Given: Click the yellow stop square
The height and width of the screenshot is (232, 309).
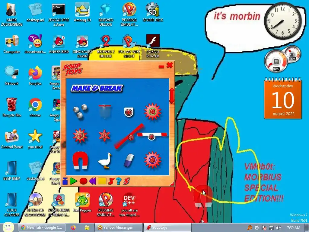Looking at the screenshot, I should [102, 181].
